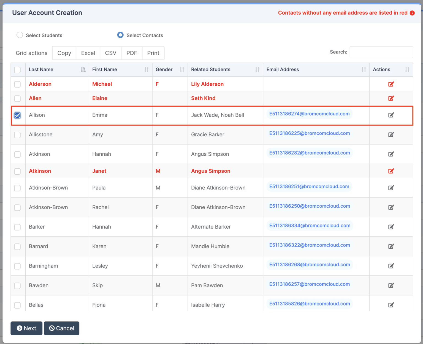Click edit icon on Hannah Barker's row

(391, 227)
